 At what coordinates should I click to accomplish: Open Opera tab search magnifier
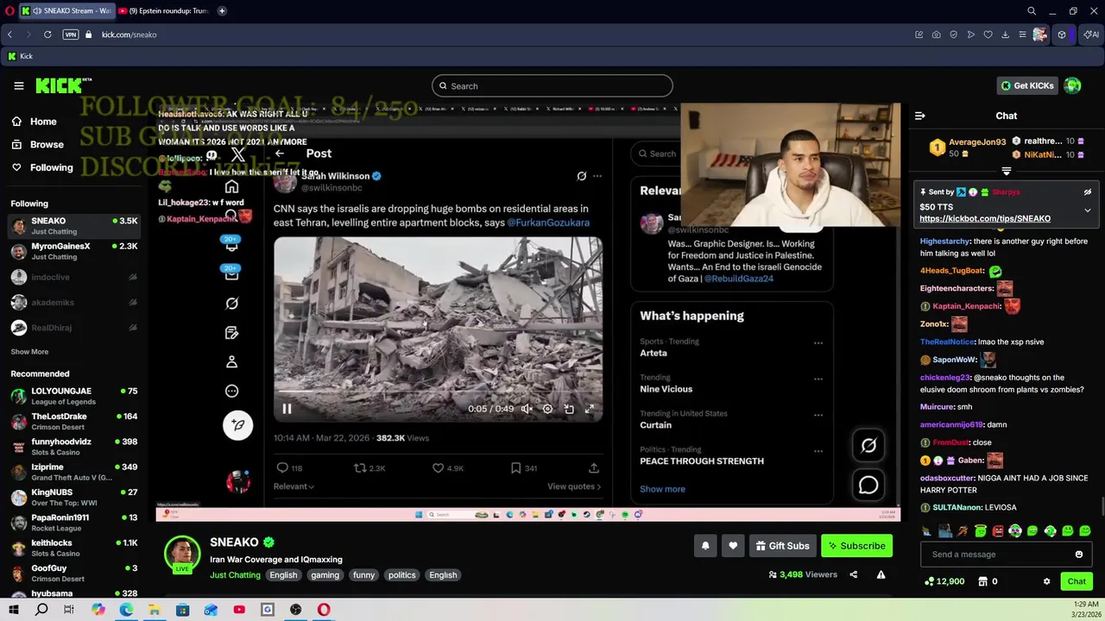pyautogui.click(x=1031, y=11)
